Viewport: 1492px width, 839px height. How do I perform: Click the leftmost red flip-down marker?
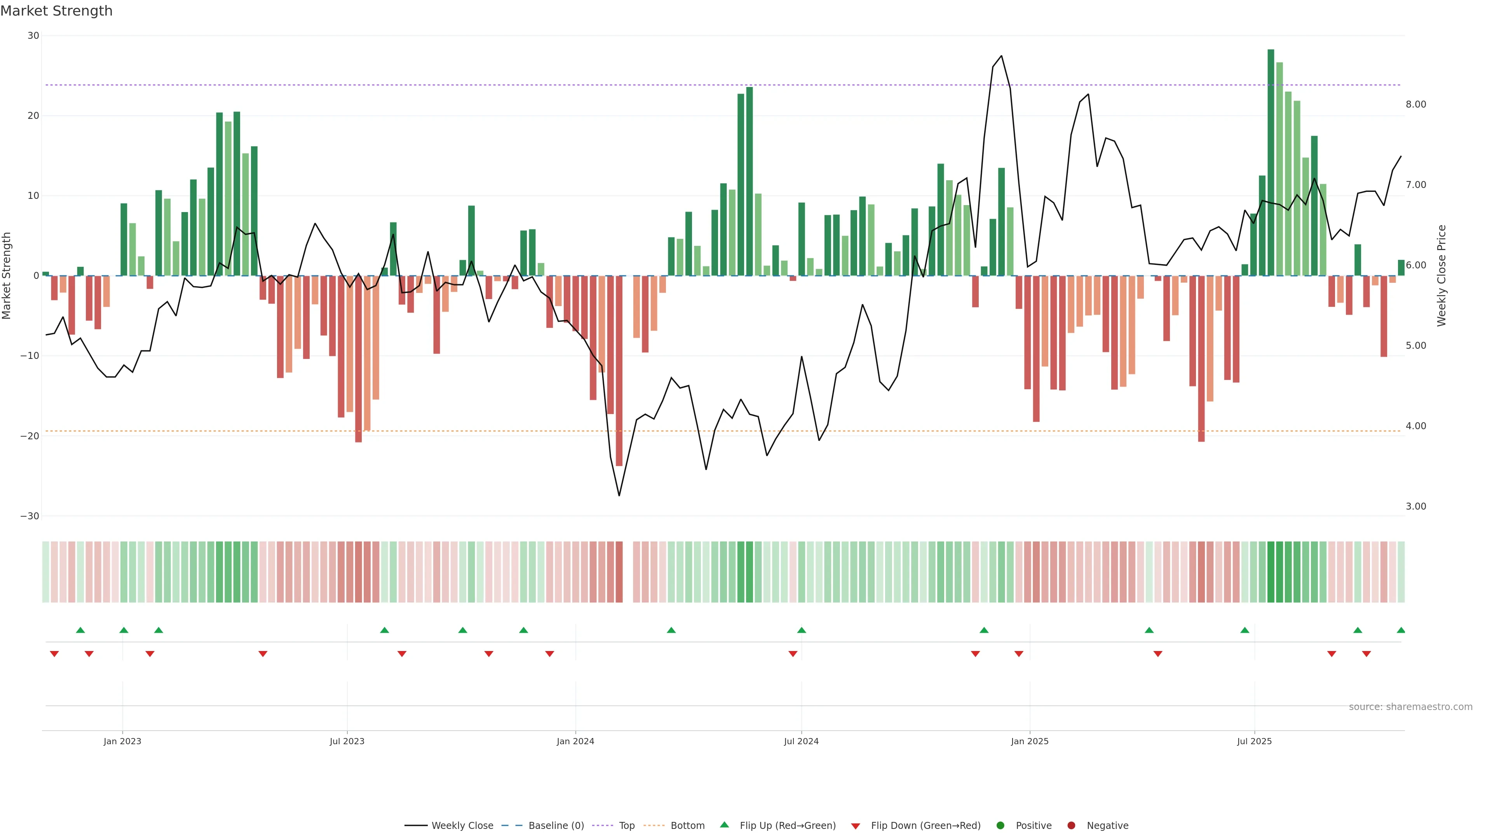(54, 654)
